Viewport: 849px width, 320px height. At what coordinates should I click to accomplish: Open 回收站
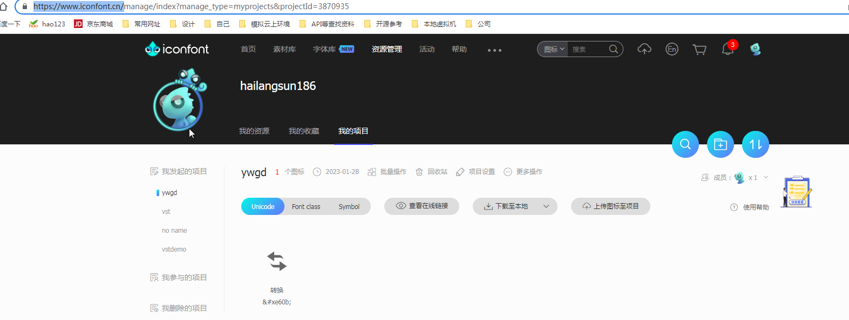point(432,172)
